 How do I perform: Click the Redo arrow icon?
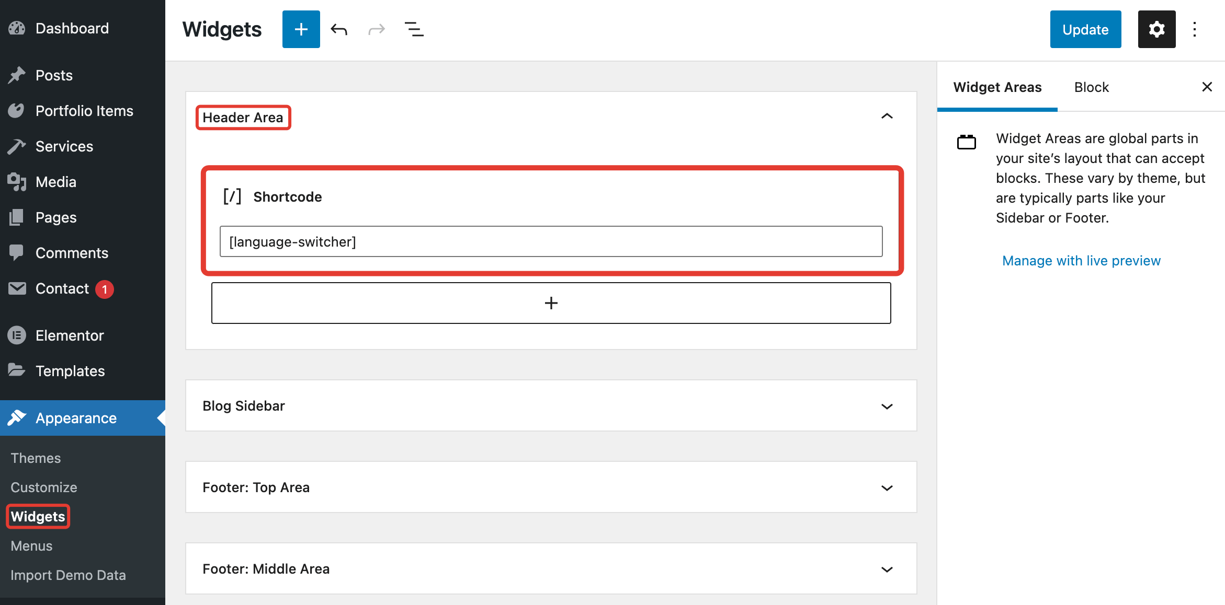click(376, 29)
